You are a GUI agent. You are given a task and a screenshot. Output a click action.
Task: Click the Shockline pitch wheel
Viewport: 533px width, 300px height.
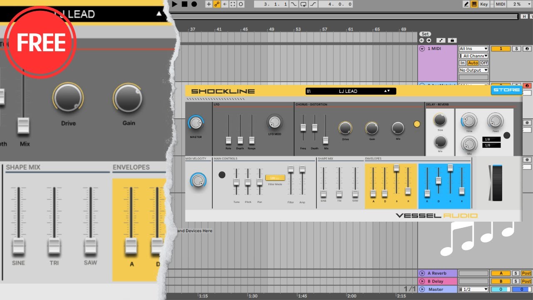(497, 183)
